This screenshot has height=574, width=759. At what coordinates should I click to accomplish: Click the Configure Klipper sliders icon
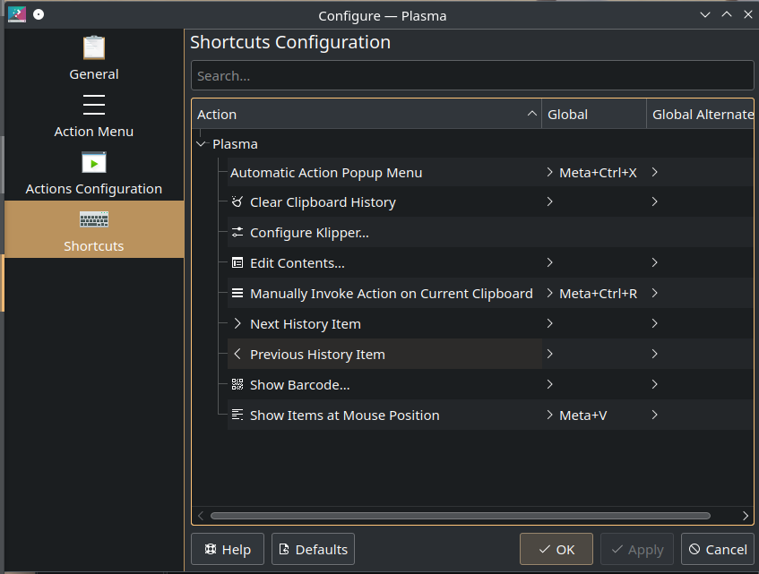[x=237, y=233]
